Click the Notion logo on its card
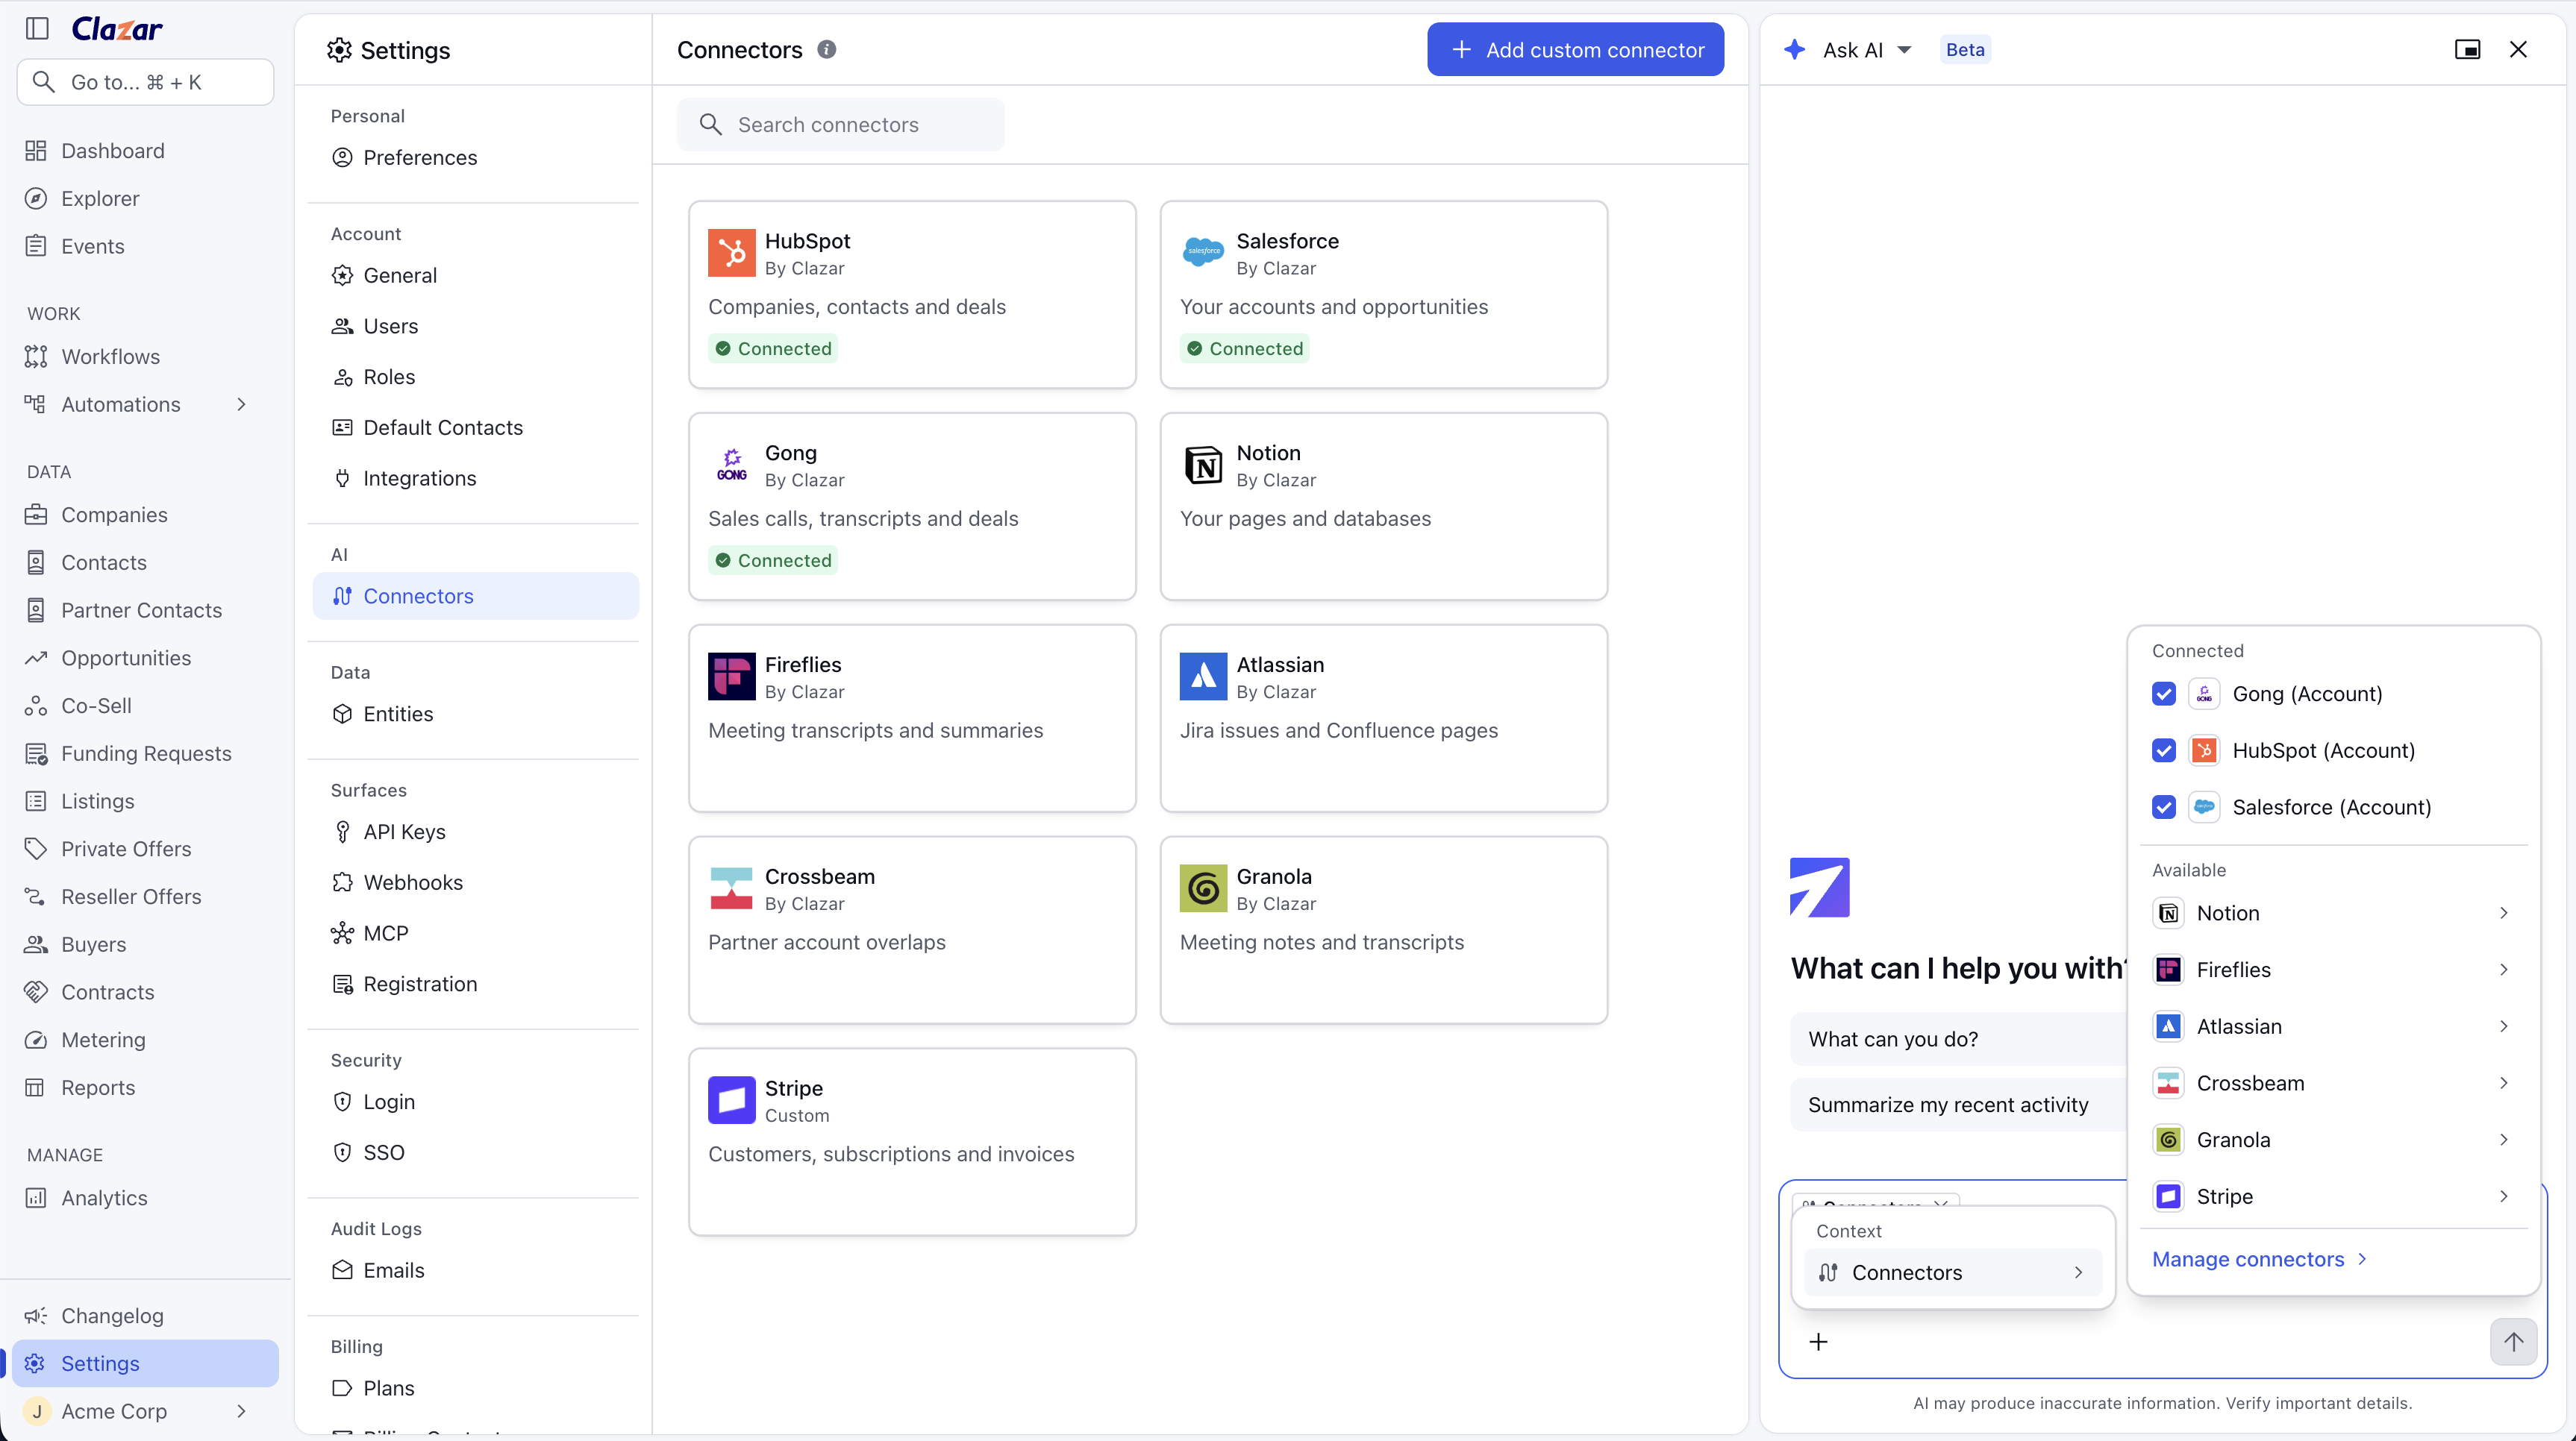 (1203, 465)
